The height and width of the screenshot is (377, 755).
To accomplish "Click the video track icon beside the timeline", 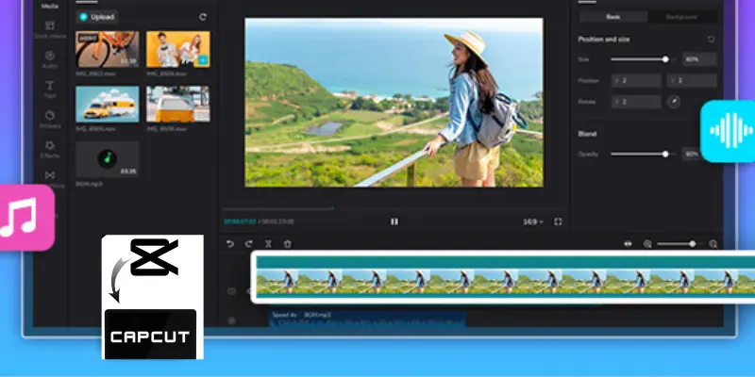I will (x=231, y=291).
